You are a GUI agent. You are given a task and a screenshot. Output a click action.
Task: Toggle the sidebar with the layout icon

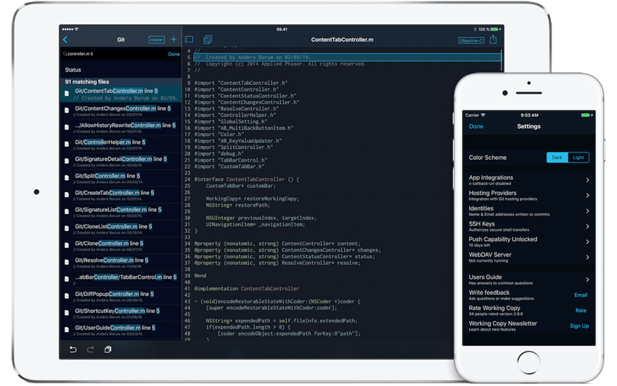[189, 39]
